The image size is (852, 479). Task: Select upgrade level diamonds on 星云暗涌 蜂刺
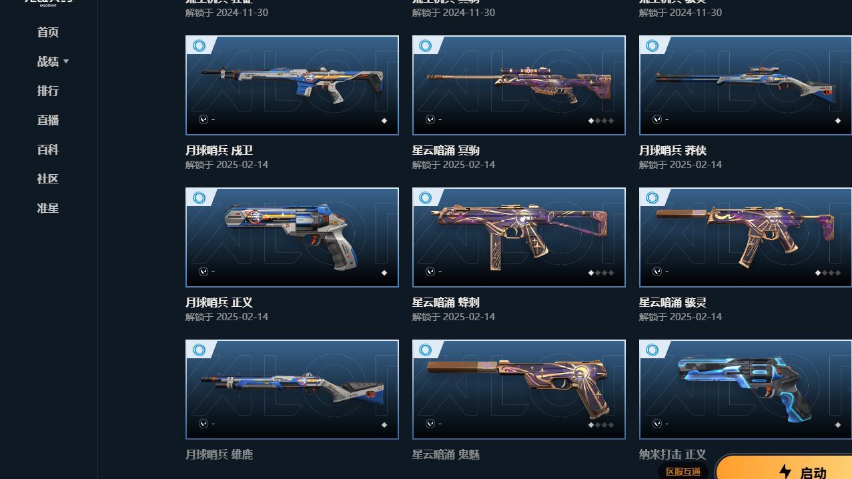600,273
